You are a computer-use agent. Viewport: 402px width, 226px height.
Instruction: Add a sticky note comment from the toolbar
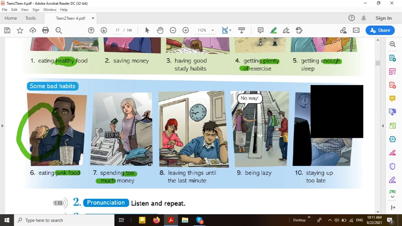click(x=260, y=30)
